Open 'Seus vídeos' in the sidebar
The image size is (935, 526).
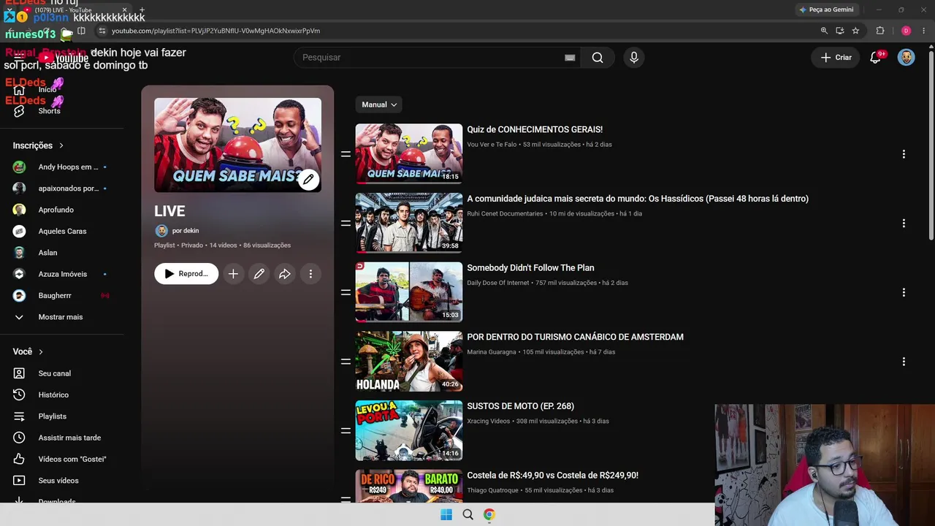click(61, 481)
